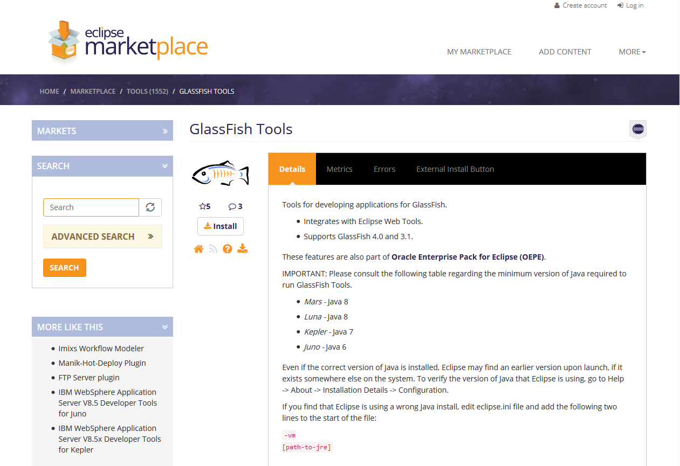
Task: Open IBM WebSphere V8.5x Tools for Kepler
Action: [110, 439]
